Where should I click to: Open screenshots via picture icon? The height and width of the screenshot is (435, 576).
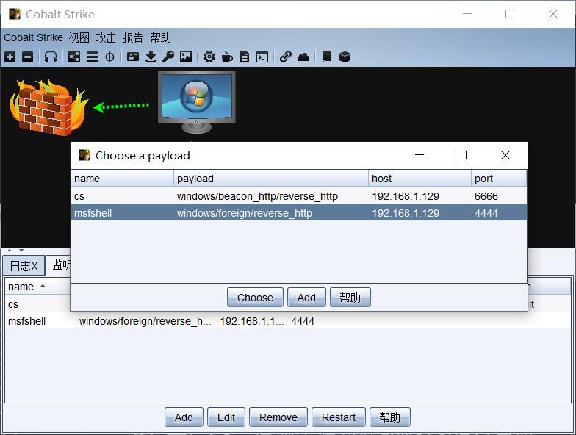(186, 57)
